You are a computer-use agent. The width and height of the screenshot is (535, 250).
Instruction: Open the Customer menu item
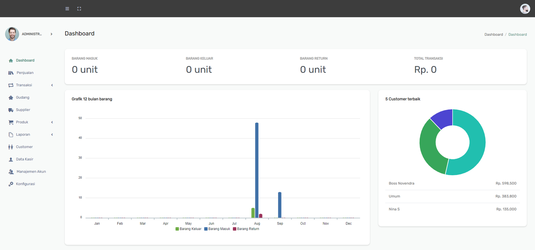(x=24, y=147)
